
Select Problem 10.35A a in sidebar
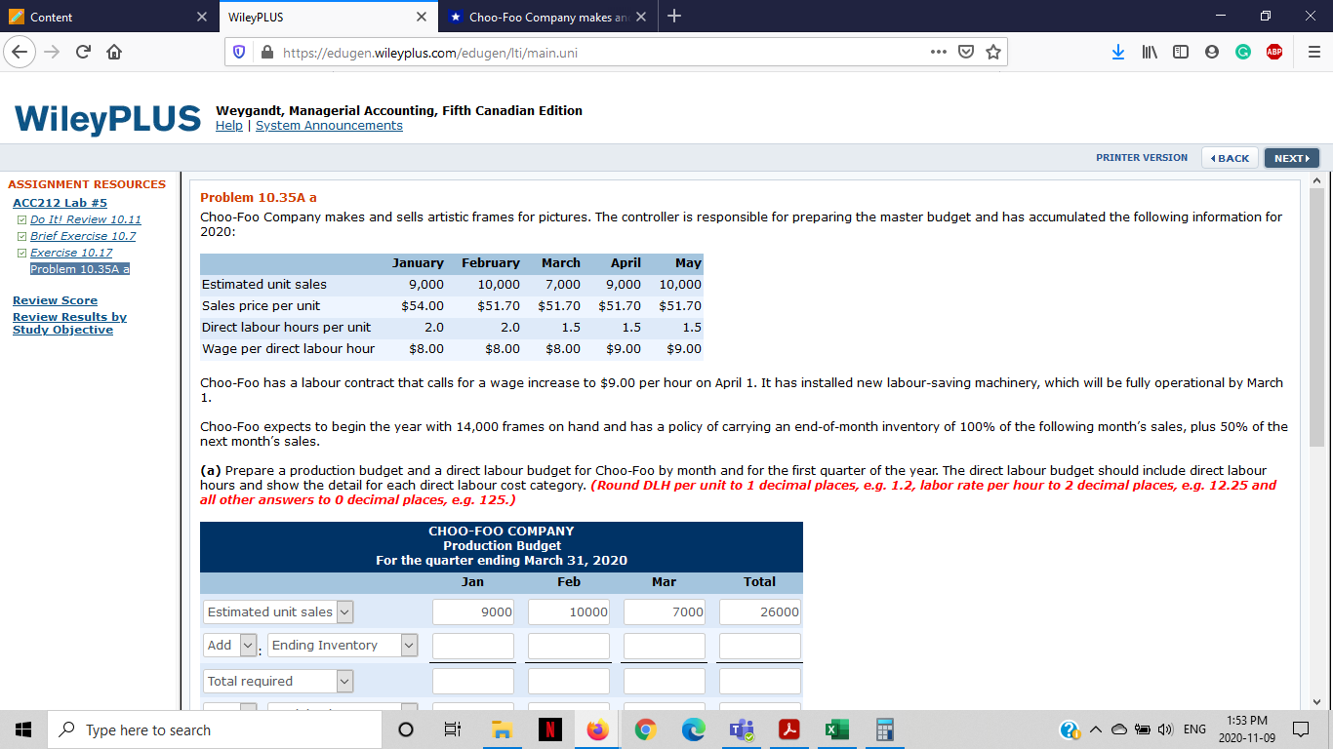[x=80, y=269]
